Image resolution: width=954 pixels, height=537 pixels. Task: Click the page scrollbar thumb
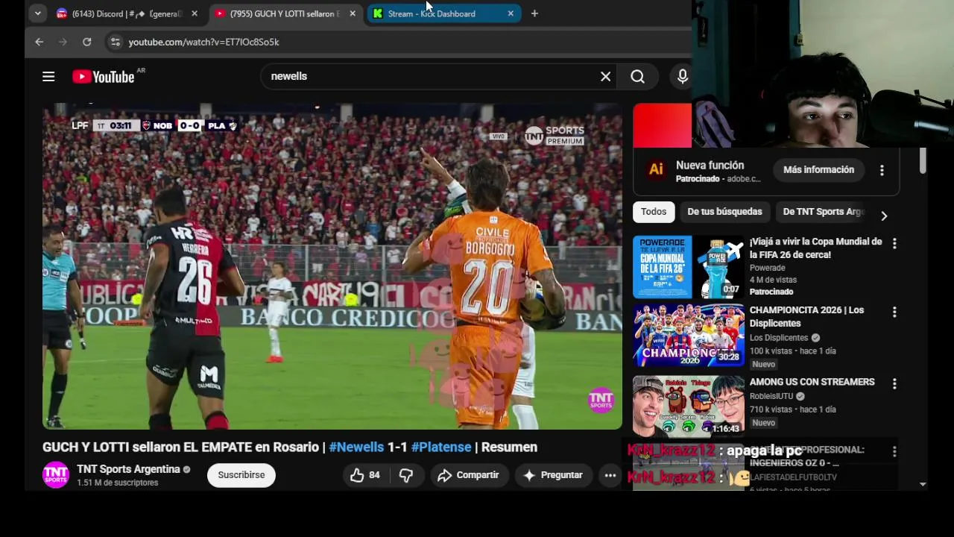pos(923,161)
